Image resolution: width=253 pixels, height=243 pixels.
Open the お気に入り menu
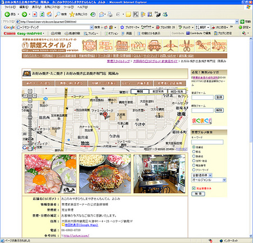[52, 7]
